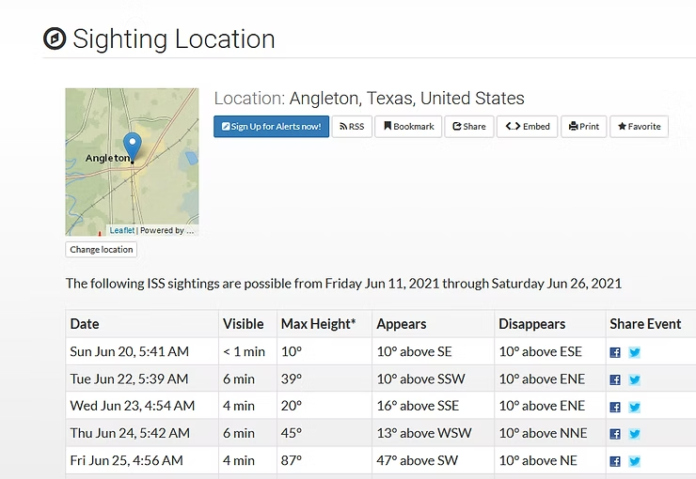Share Sun Jun 20 sighting on Twitter

(635, 352)
